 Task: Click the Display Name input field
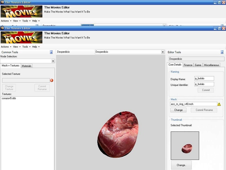point(204,78)
